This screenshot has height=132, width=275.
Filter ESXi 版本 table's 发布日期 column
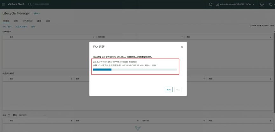click(x=182, y=37)
